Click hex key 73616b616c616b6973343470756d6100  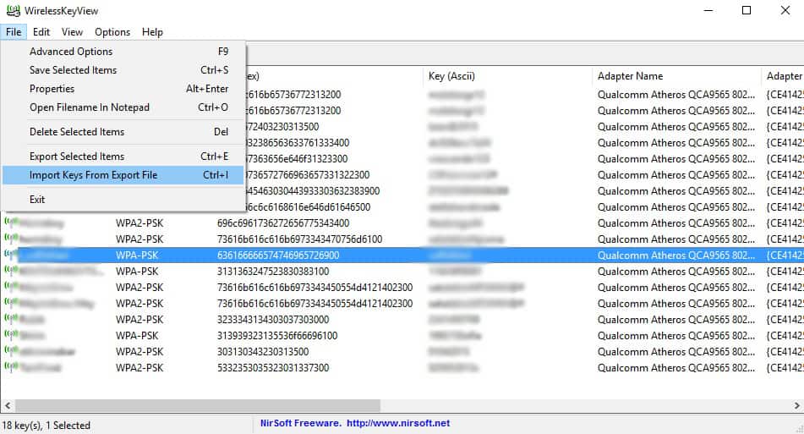[x=299, y=239]
